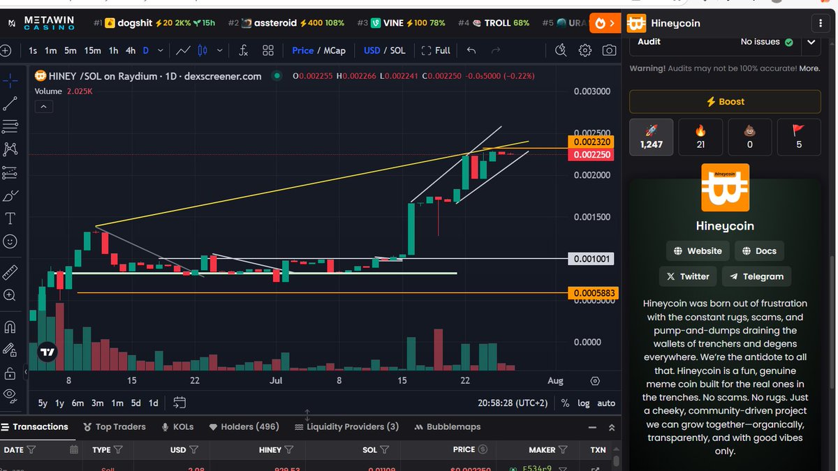Viewport: 838px width, 471px height.
Task: Set chart interval to 15m
Action: [92, 50]
